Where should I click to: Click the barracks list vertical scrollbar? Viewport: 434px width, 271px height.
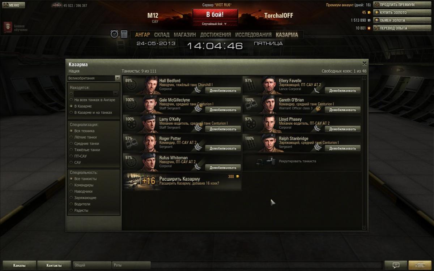click(x=364, y=152)
